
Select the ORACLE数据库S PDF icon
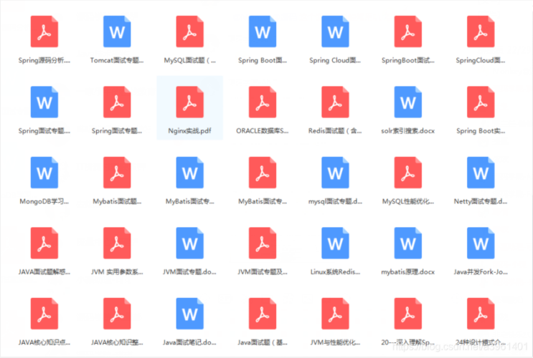click(263, 102)
